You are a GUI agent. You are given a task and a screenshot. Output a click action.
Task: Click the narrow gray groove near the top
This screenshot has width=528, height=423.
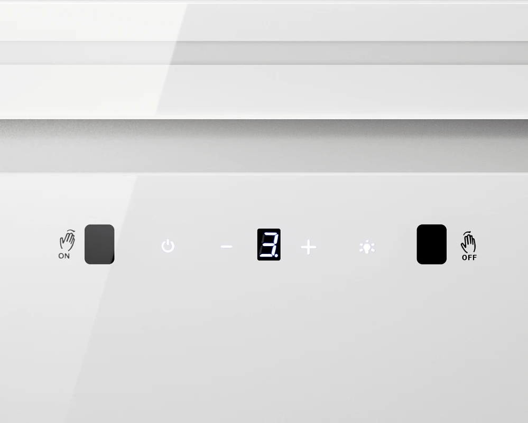pyautogui.click(x=264, y=53)
